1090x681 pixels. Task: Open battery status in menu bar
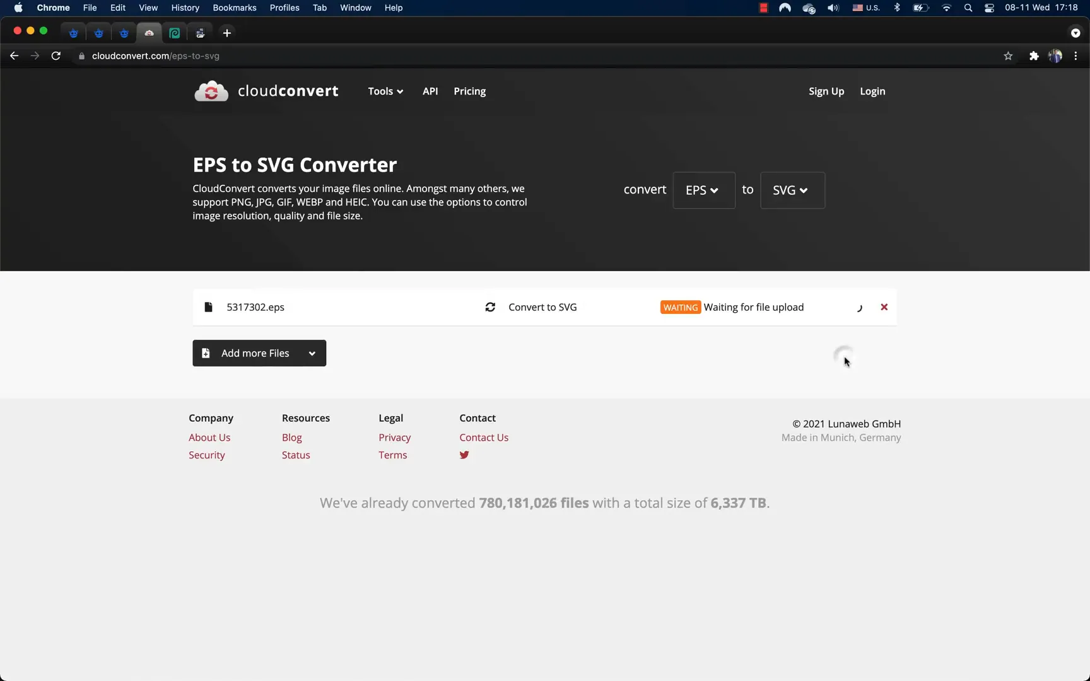[x=921, y=8]
